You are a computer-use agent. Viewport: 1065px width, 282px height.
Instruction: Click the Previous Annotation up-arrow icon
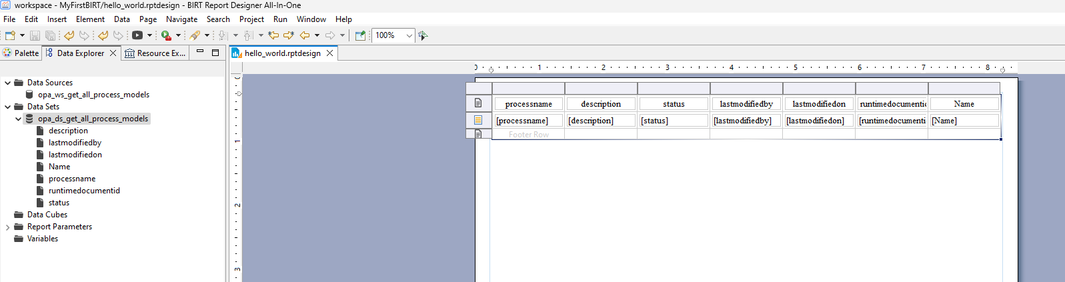248,35
